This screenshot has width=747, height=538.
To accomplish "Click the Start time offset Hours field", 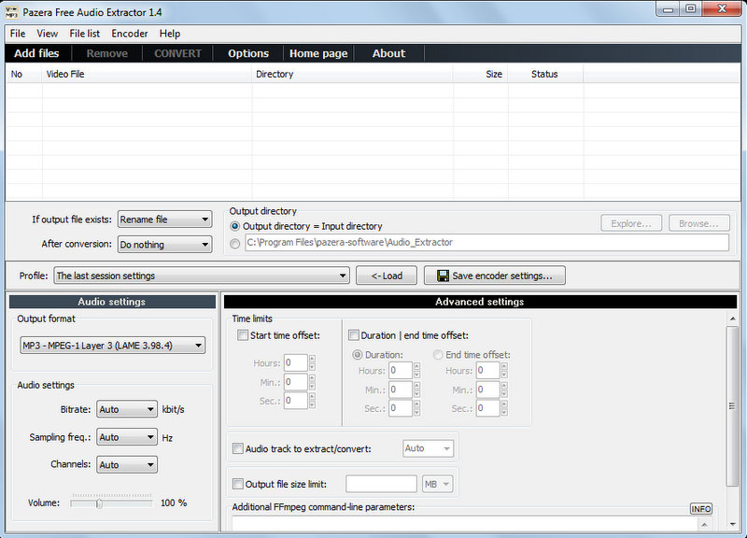I will (x=296, y=363).
